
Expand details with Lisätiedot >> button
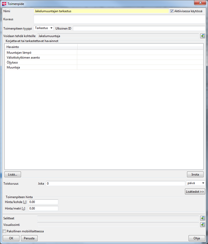tap(195, 192)
